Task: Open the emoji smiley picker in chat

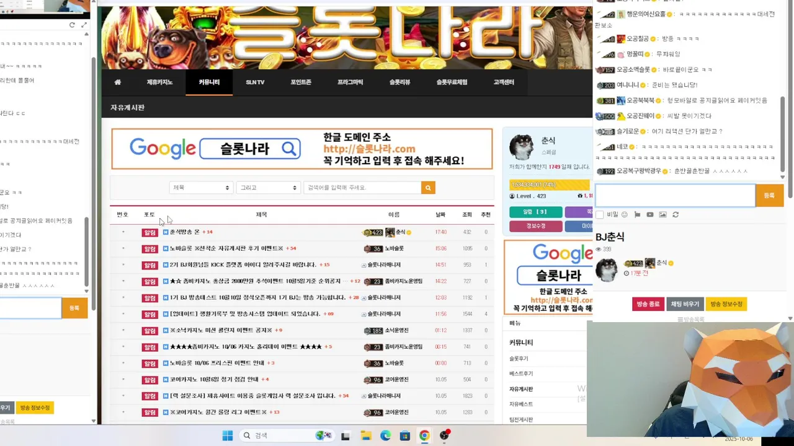Action: pyautogui.click(x=625, y=214)
